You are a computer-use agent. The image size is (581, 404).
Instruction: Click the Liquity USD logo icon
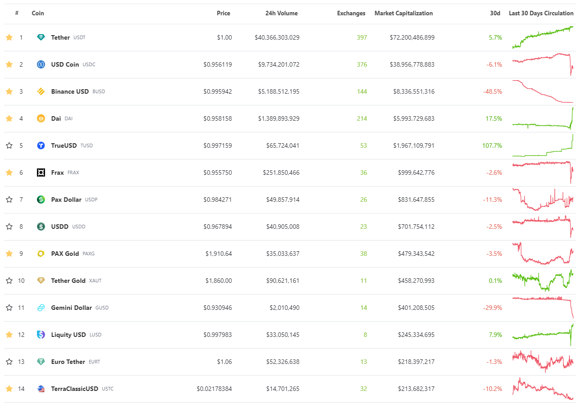click(41, 335)
